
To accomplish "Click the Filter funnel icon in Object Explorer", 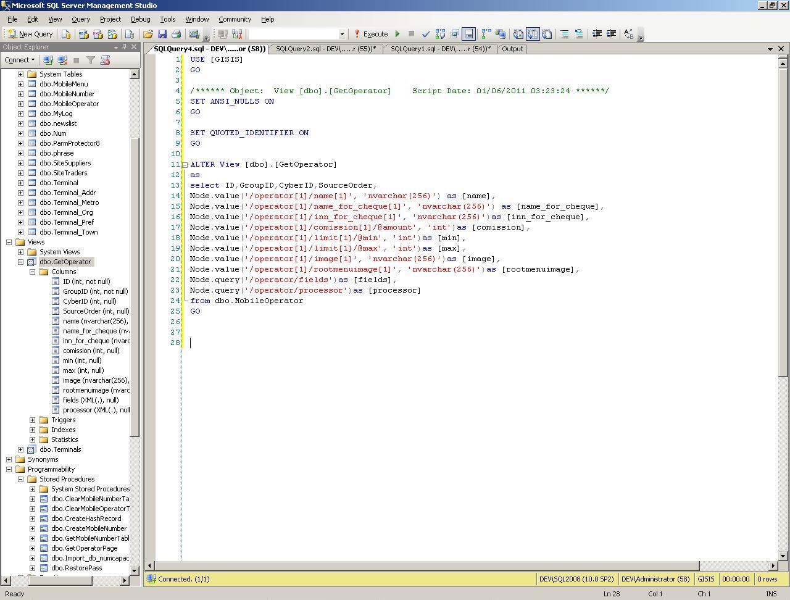I will 91,60.
